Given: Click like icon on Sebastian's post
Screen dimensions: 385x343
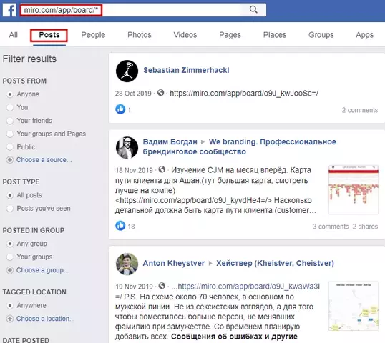Looking at the screenshot, I should [120, 109].
